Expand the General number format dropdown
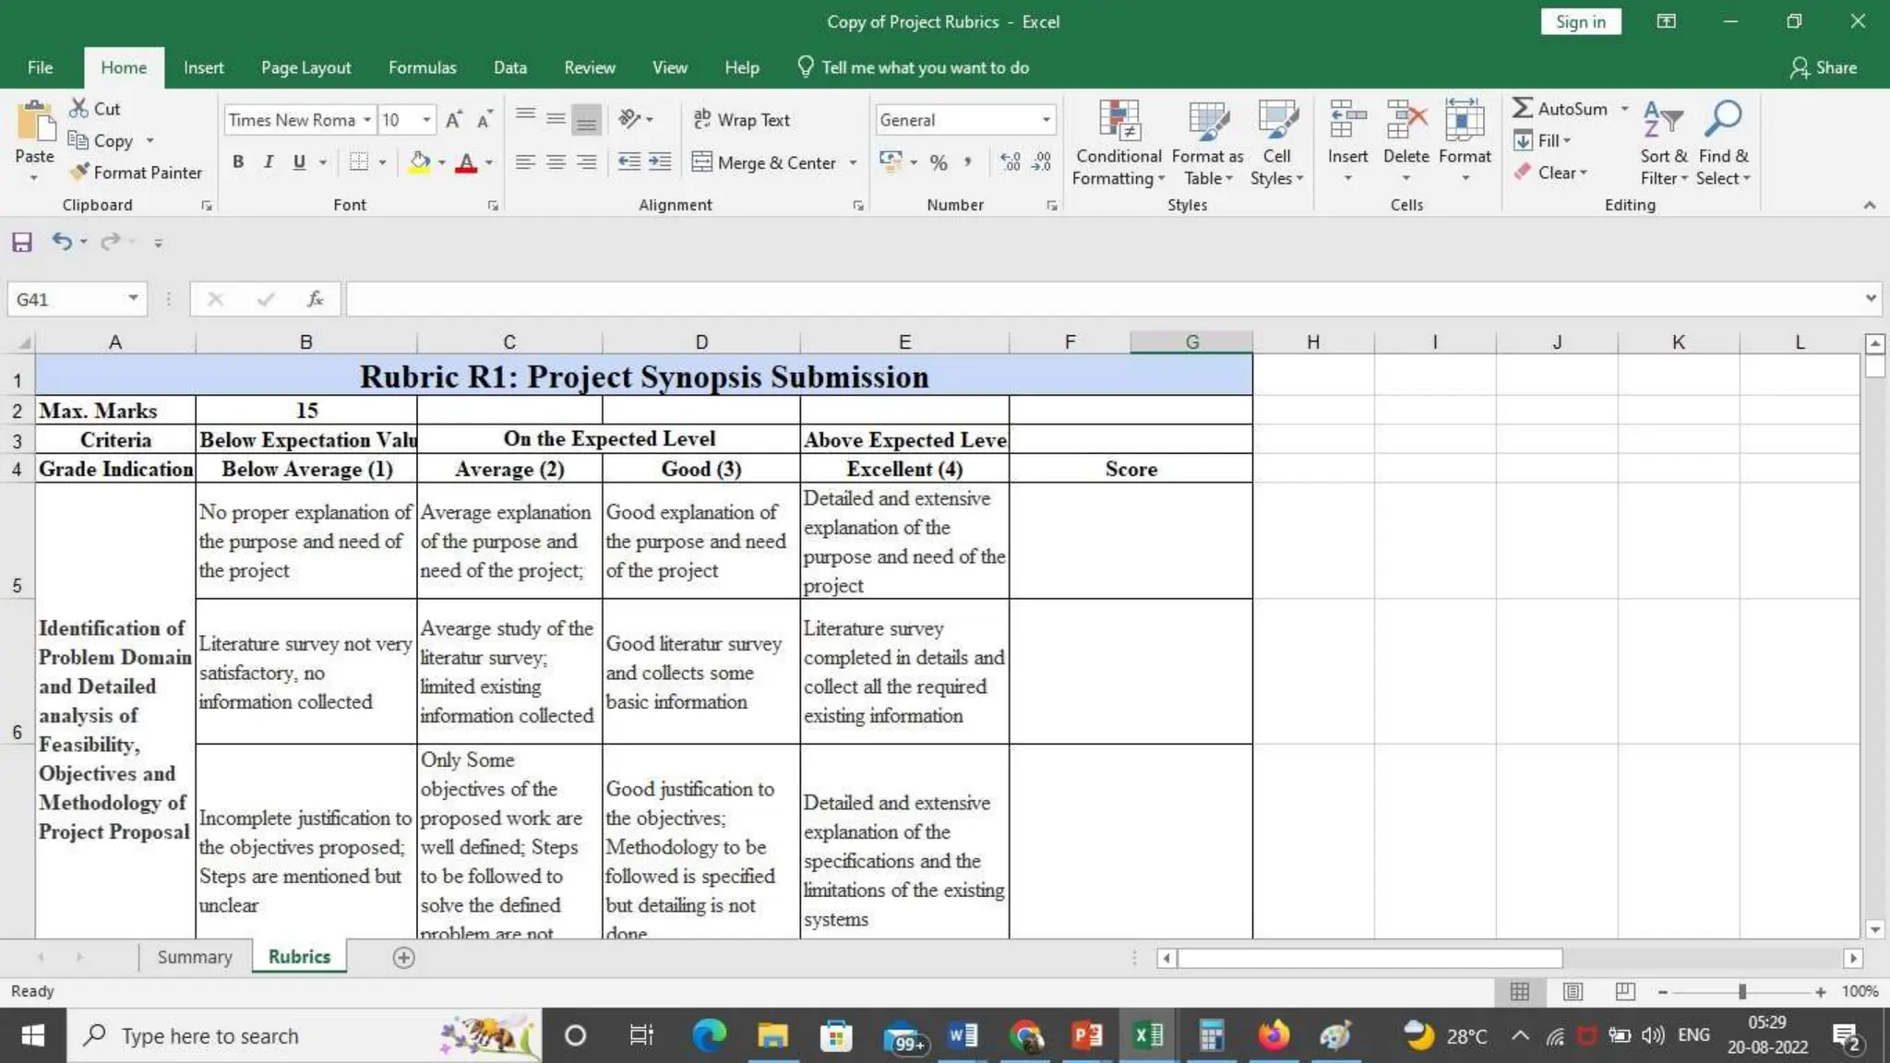The height and width of the screenshot is (1063, 1890). pyautogui.click(x=1046, y=120)
